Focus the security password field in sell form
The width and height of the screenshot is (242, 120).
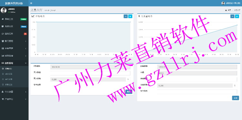(x=197, y=92)
